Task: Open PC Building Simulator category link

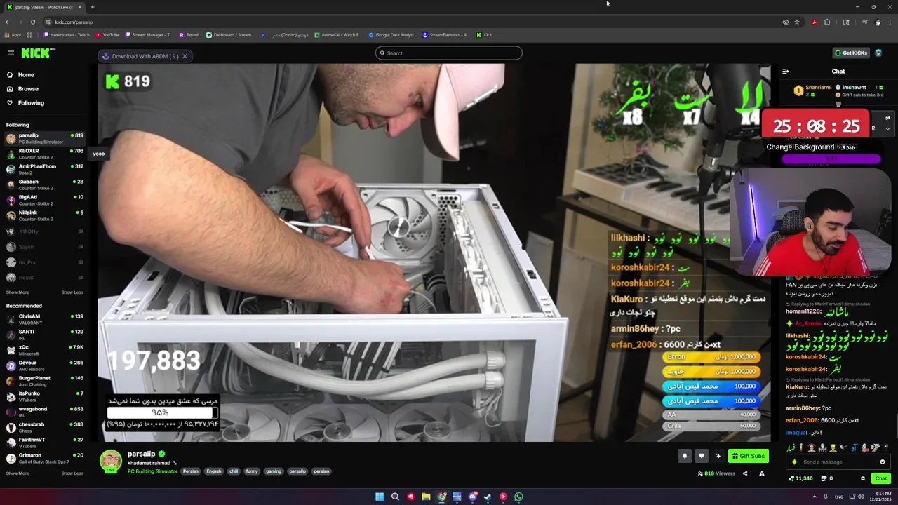Action: point(152,471)
